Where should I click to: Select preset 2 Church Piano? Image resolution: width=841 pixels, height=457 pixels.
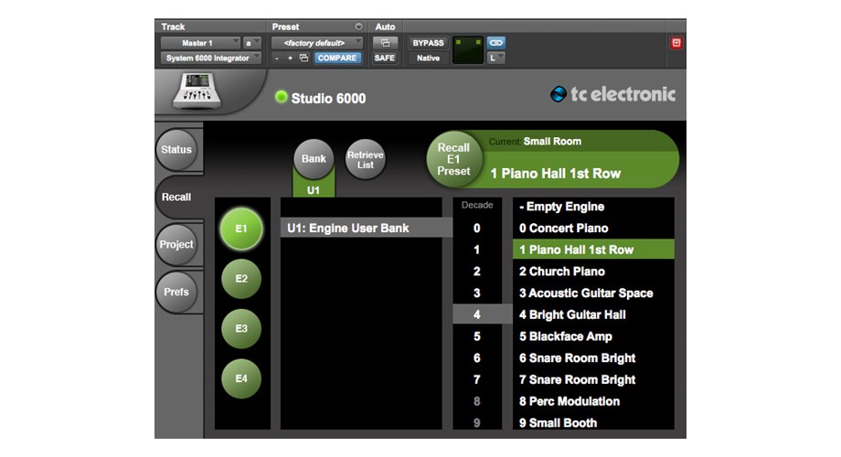594,271
